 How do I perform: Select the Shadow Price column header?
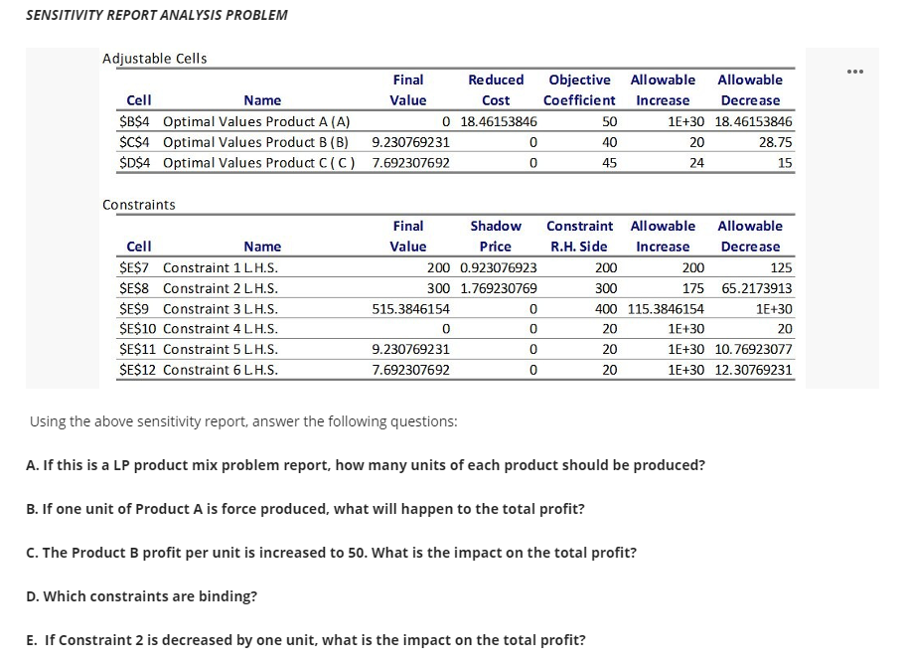click(496, 236)
